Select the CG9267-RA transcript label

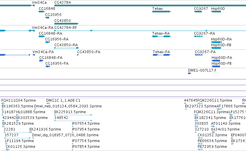205,33
